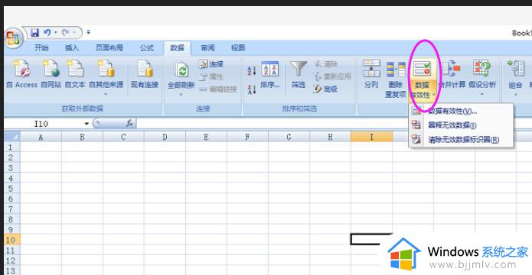Toggle the 筛选 filter funnel
This screenshot has width=532, height=275.
(299, 75)
